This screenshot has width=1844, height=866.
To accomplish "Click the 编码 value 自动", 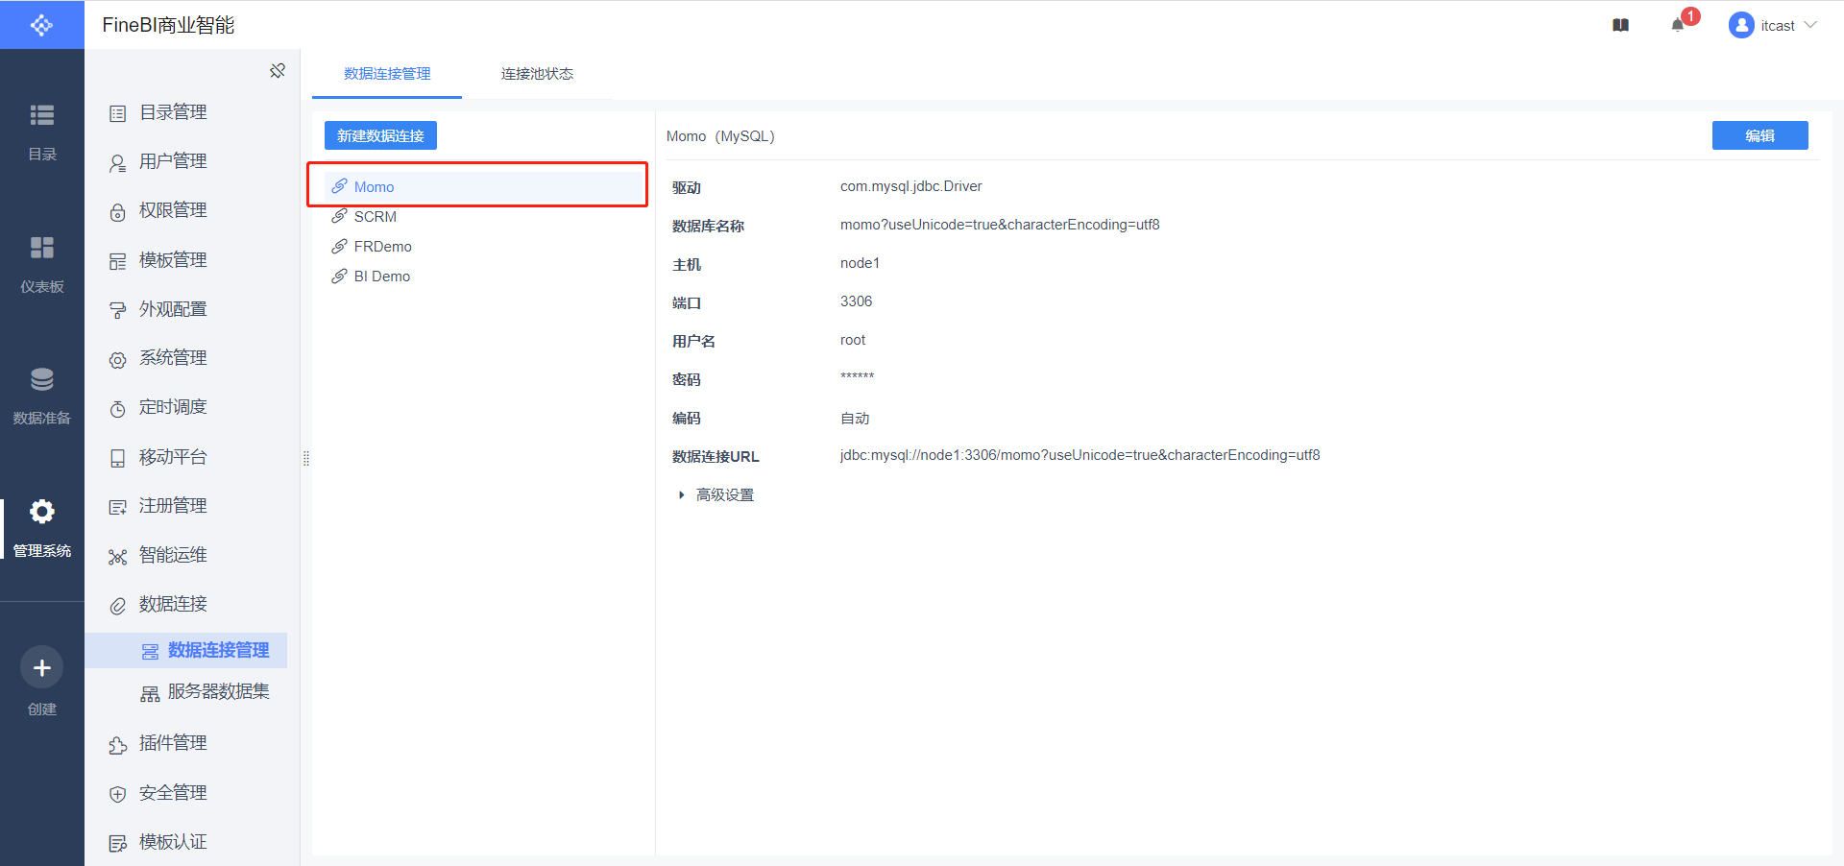I will pos(855,418).
